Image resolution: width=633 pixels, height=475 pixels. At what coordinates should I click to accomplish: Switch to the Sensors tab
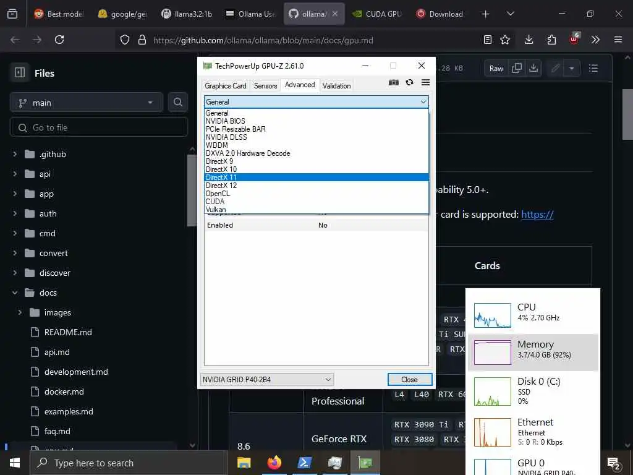coord(265,85)
